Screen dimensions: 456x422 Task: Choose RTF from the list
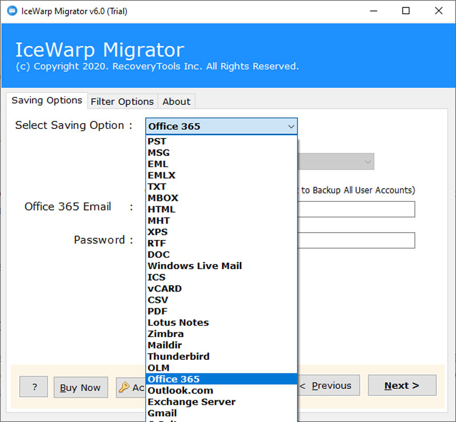pyautogui.click(x=221, y=244)
